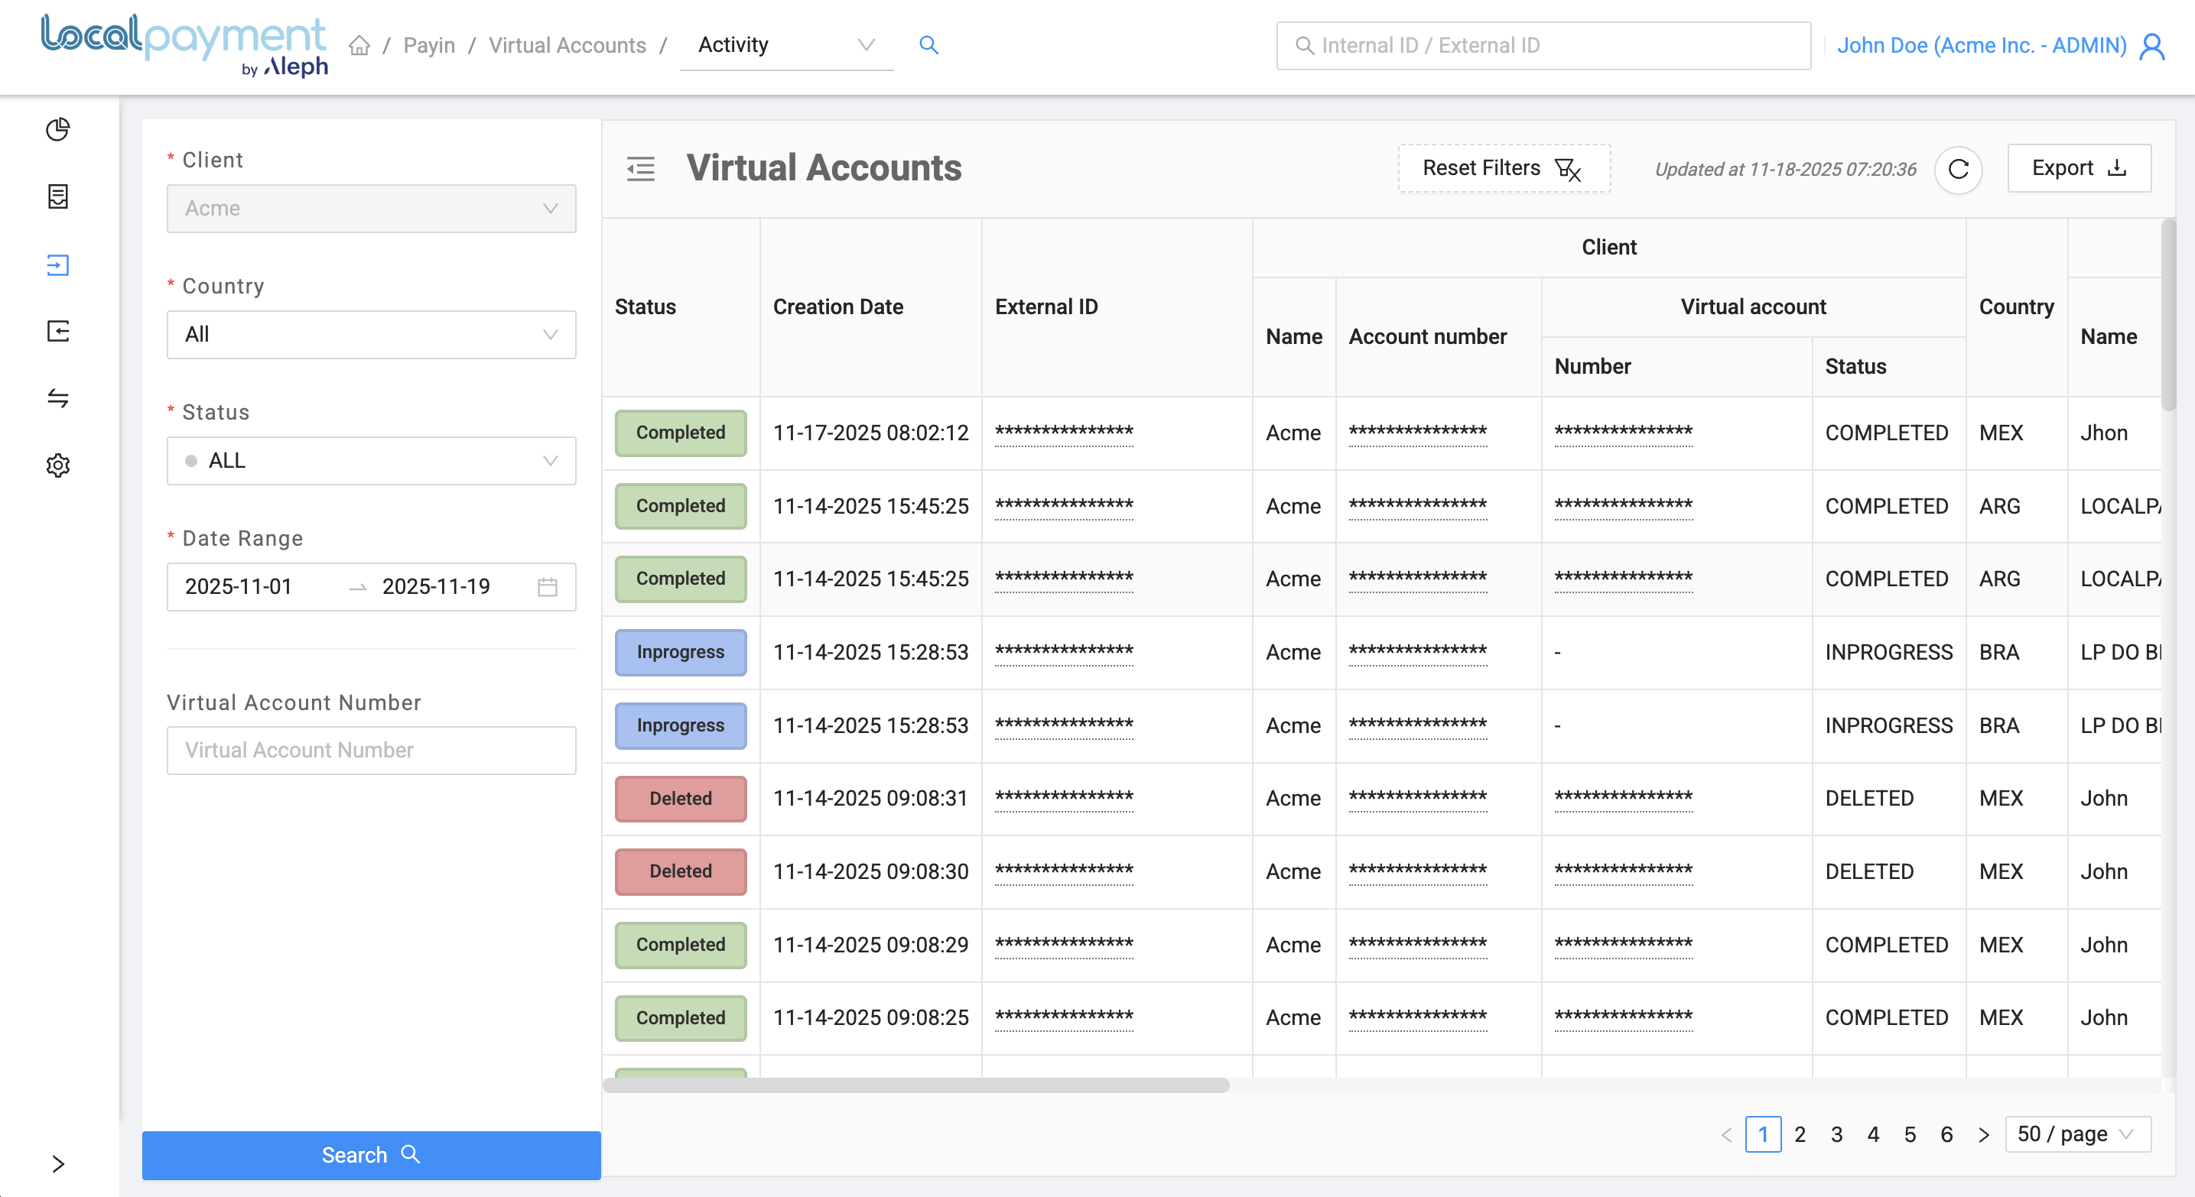Open the Country dropdown set to All
Image resolution: width=2195 pixels, height=1197 pixels.
coord(371,335)
